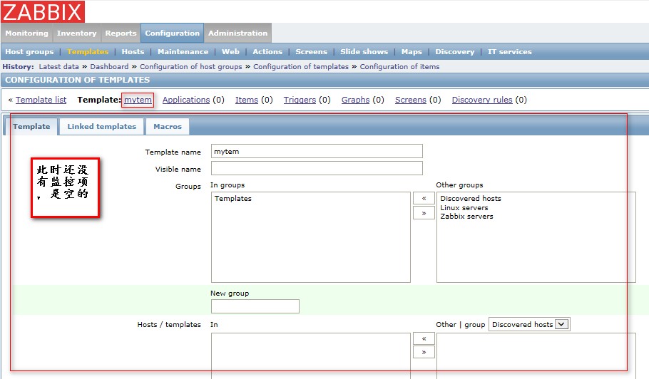
Task: Open Dashboard from History breadcrumbs
Action: click(x=109, y=66)
